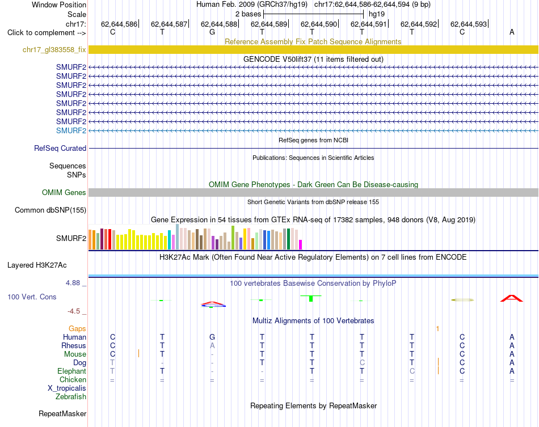The width and height of the screenshot is (539, 427).
Task: Click the 'Click to complement -->' label
Action: (x=47, y=33)
